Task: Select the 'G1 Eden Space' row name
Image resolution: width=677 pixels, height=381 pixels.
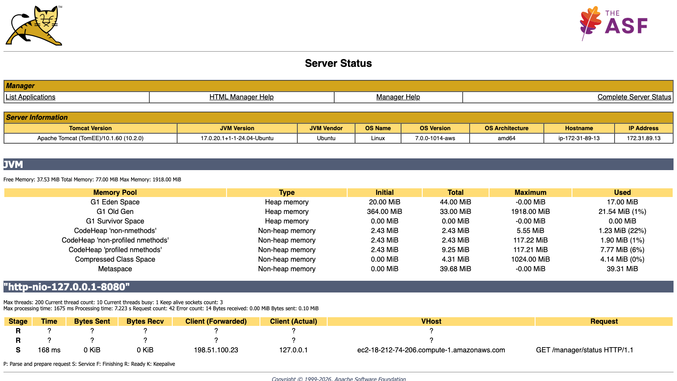Action: tap(115, 202)
